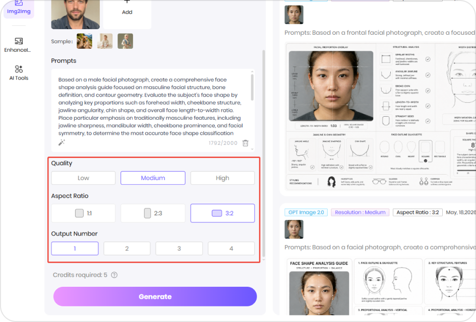Open the second result's source face thumbnail
The height and width of the screenshot is (322, 476).
tap(294, 229)
